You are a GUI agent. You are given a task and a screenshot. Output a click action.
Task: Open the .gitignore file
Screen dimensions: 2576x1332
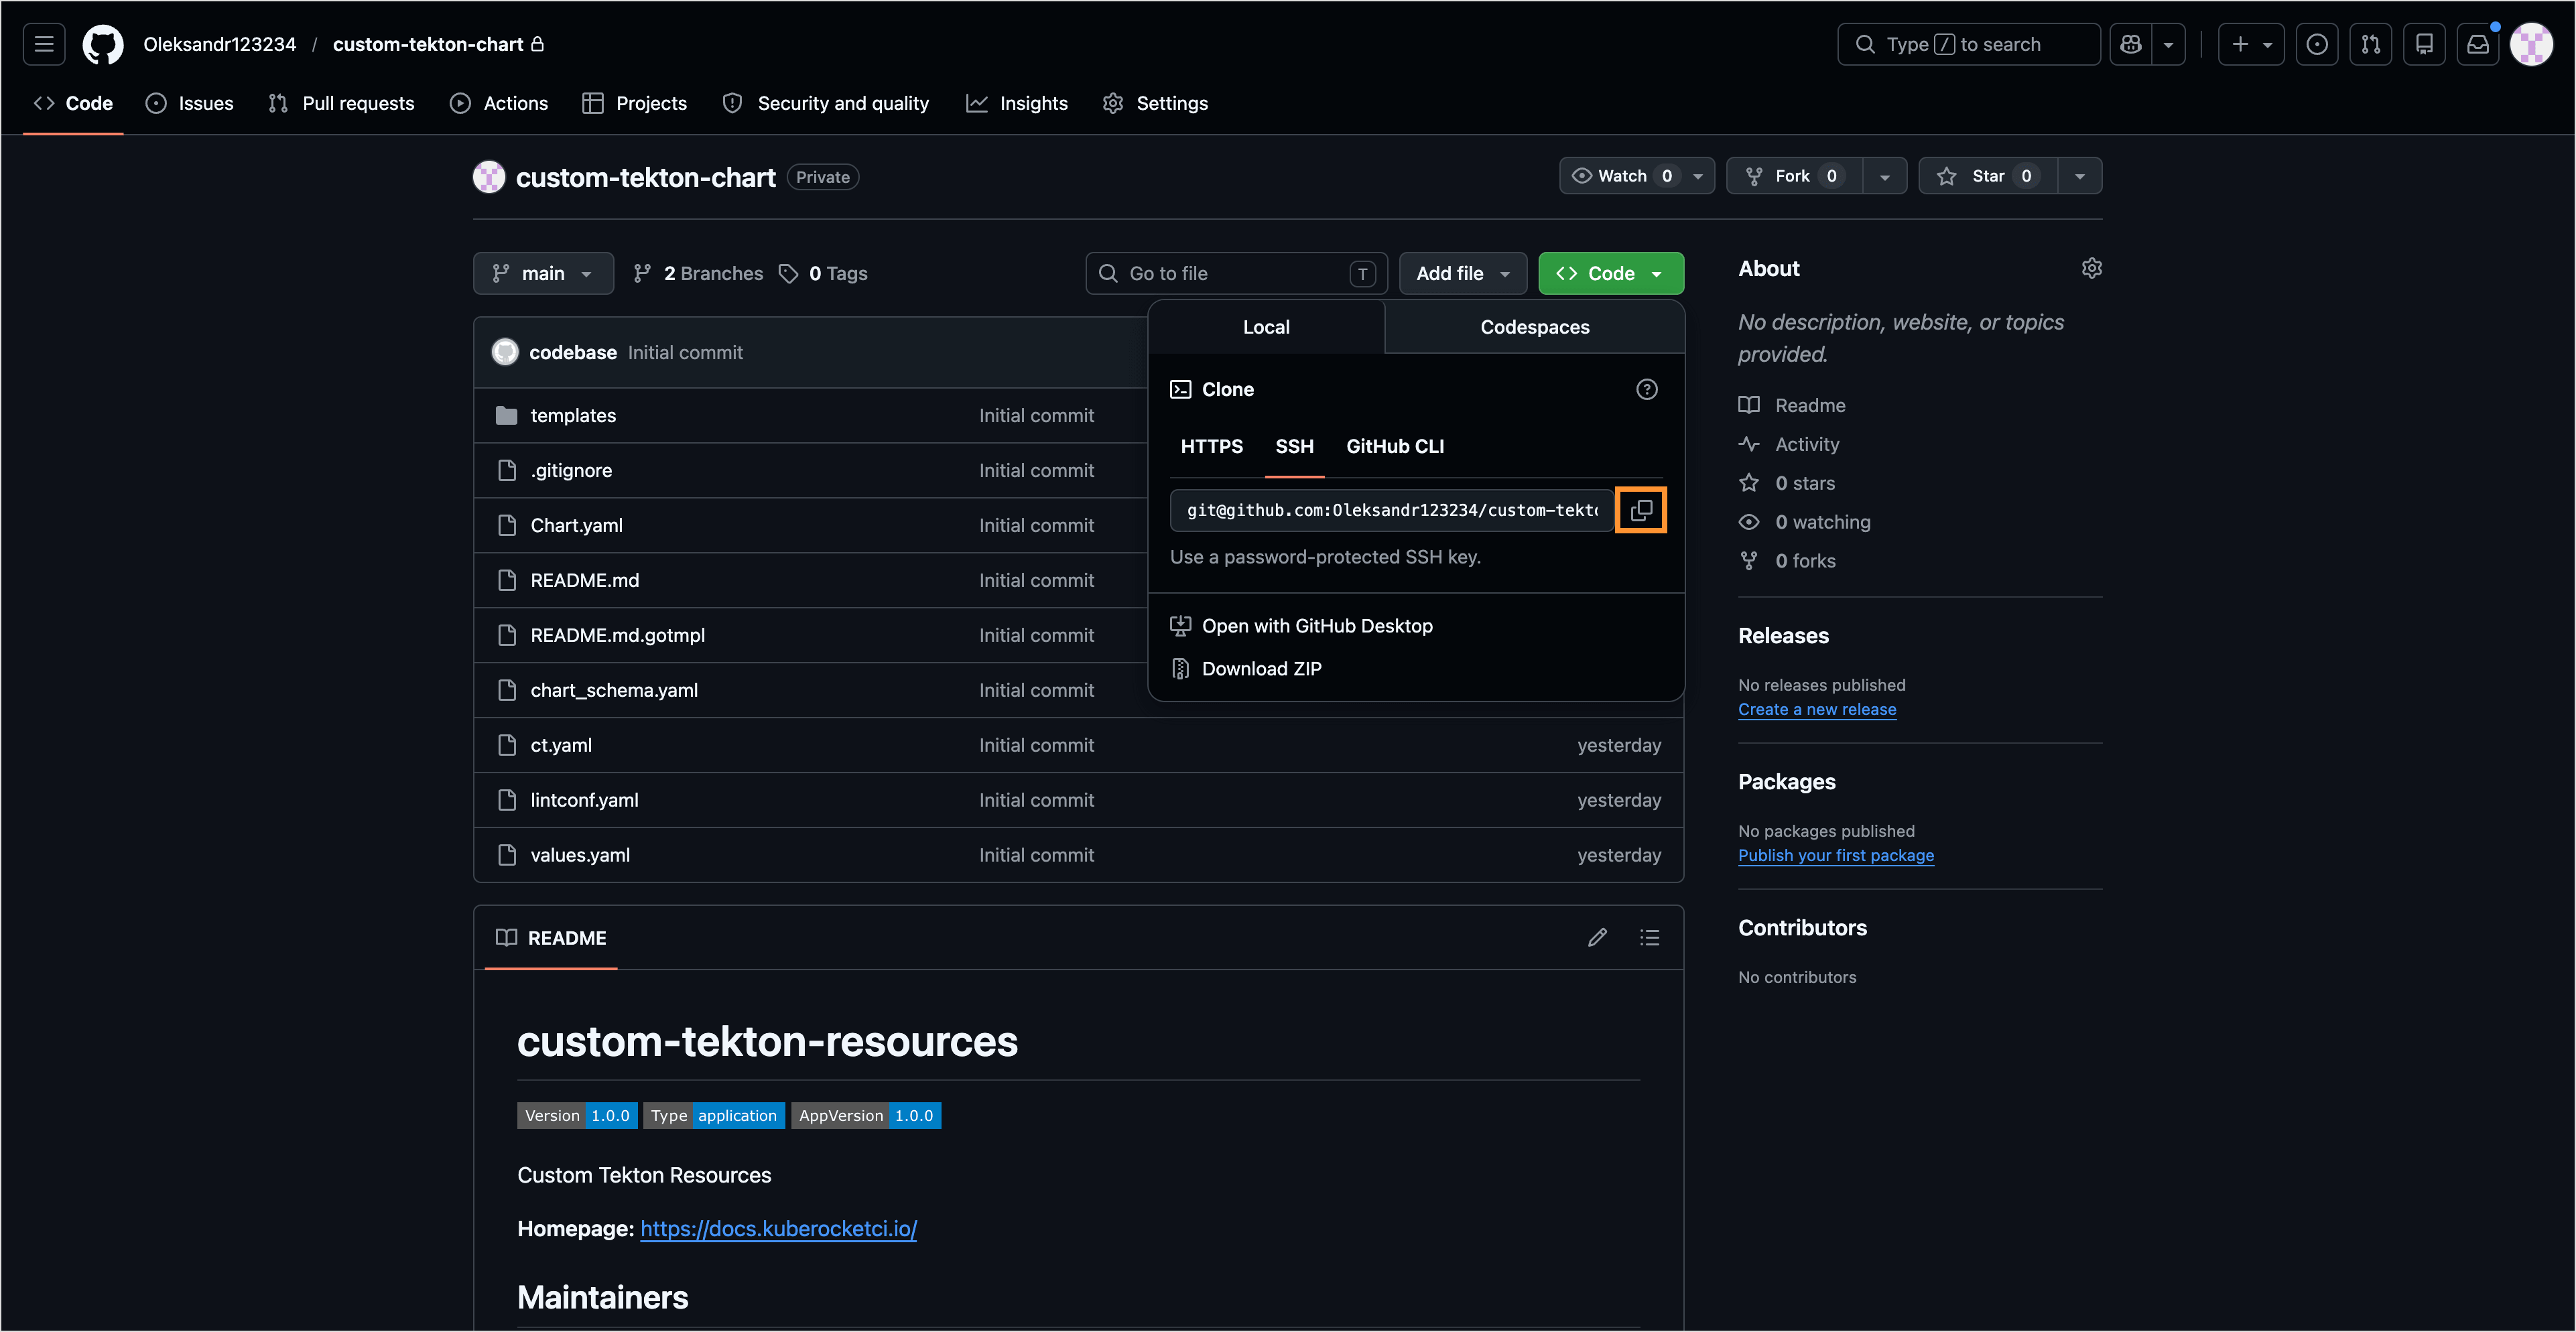[x=571, y=470]
